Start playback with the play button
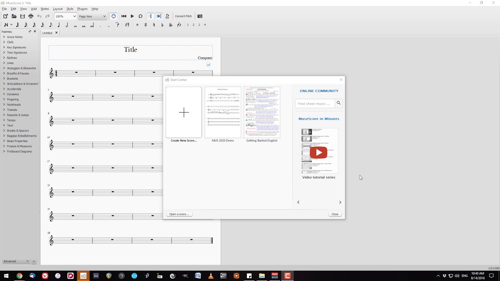 [x=132, y=16]
